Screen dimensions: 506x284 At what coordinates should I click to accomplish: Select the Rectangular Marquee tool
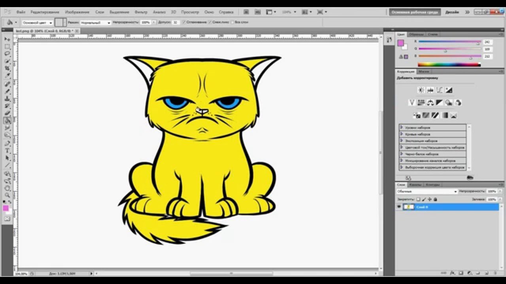pyautogui.click(x=7, y=47)
